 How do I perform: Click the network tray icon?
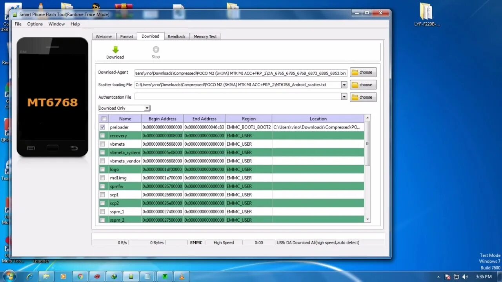(455, 277)
